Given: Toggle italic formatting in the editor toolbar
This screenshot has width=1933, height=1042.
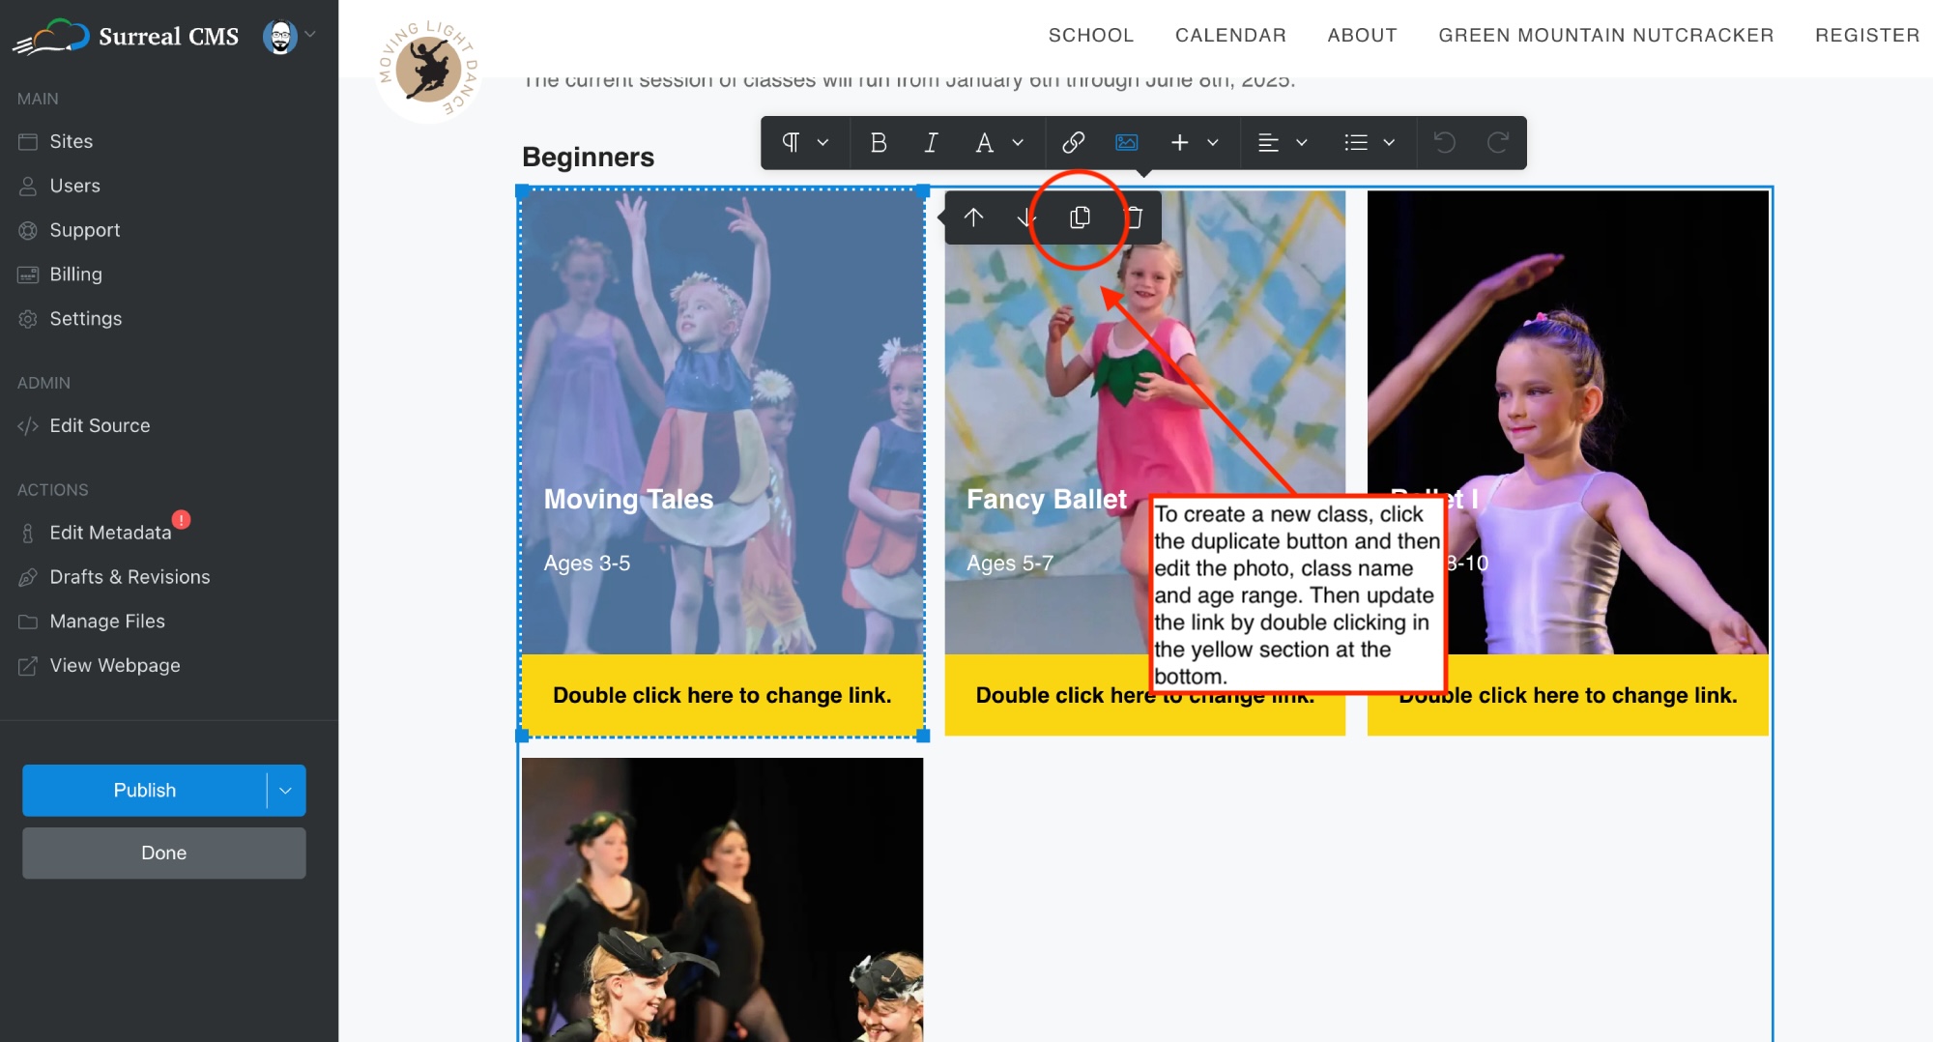Looking at the screenshot, I should pyautogui.click(x=931, y=143).
